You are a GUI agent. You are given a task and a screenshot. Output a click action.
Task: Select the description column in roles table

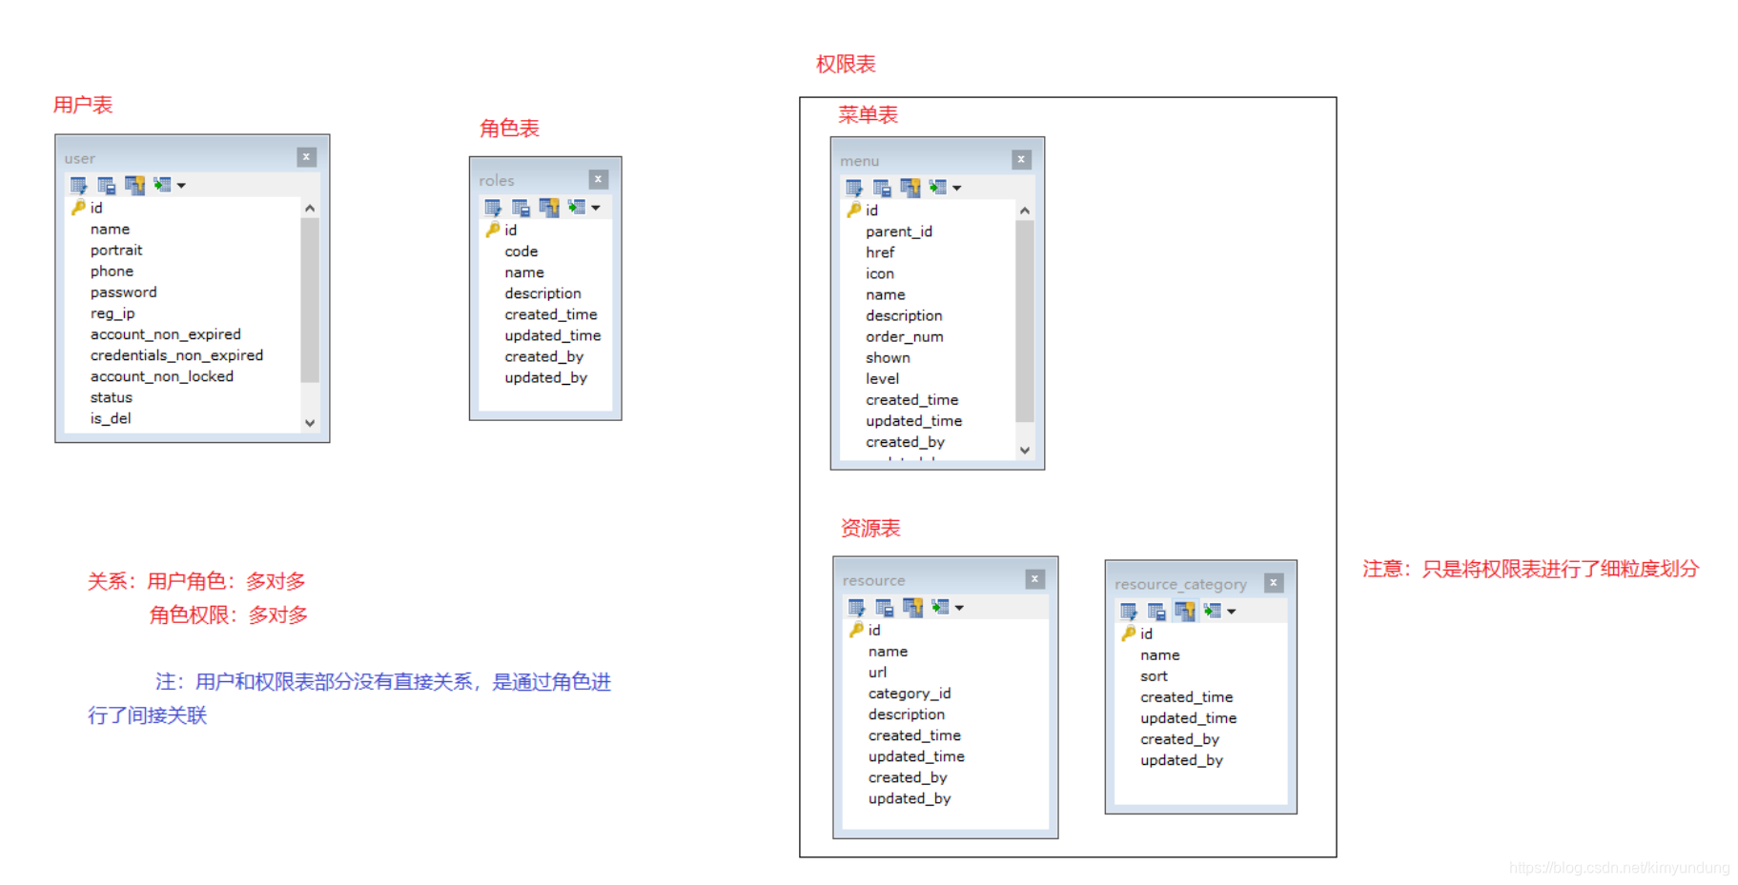click(x=543, y=293)
